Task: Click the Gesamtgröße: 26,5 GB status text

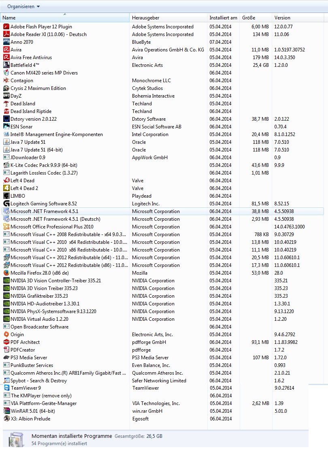Action: pos(138,436)
